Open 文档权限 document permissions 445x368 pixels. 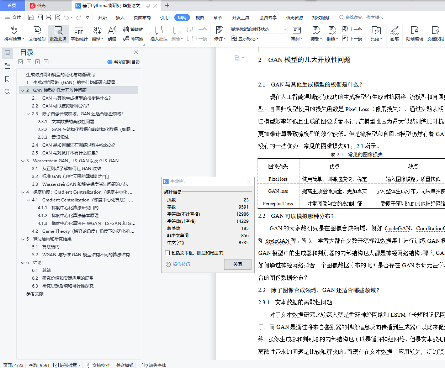436,34
